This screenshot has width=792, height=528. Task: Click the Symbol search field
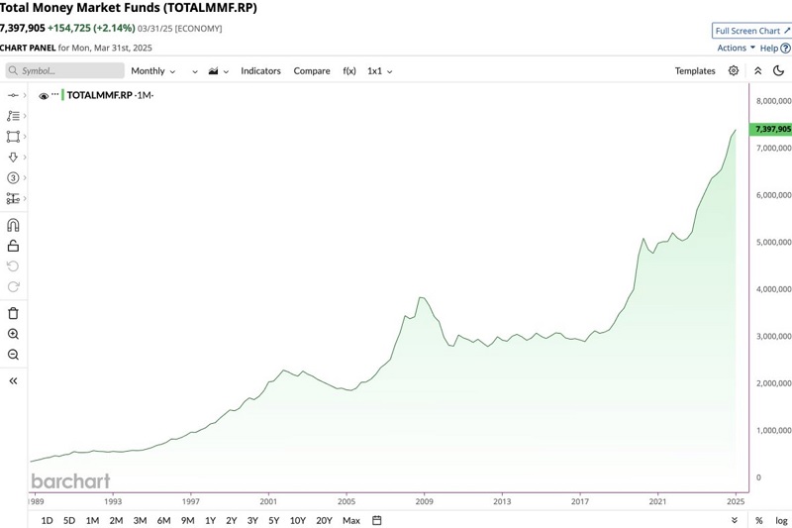point(65,71)
